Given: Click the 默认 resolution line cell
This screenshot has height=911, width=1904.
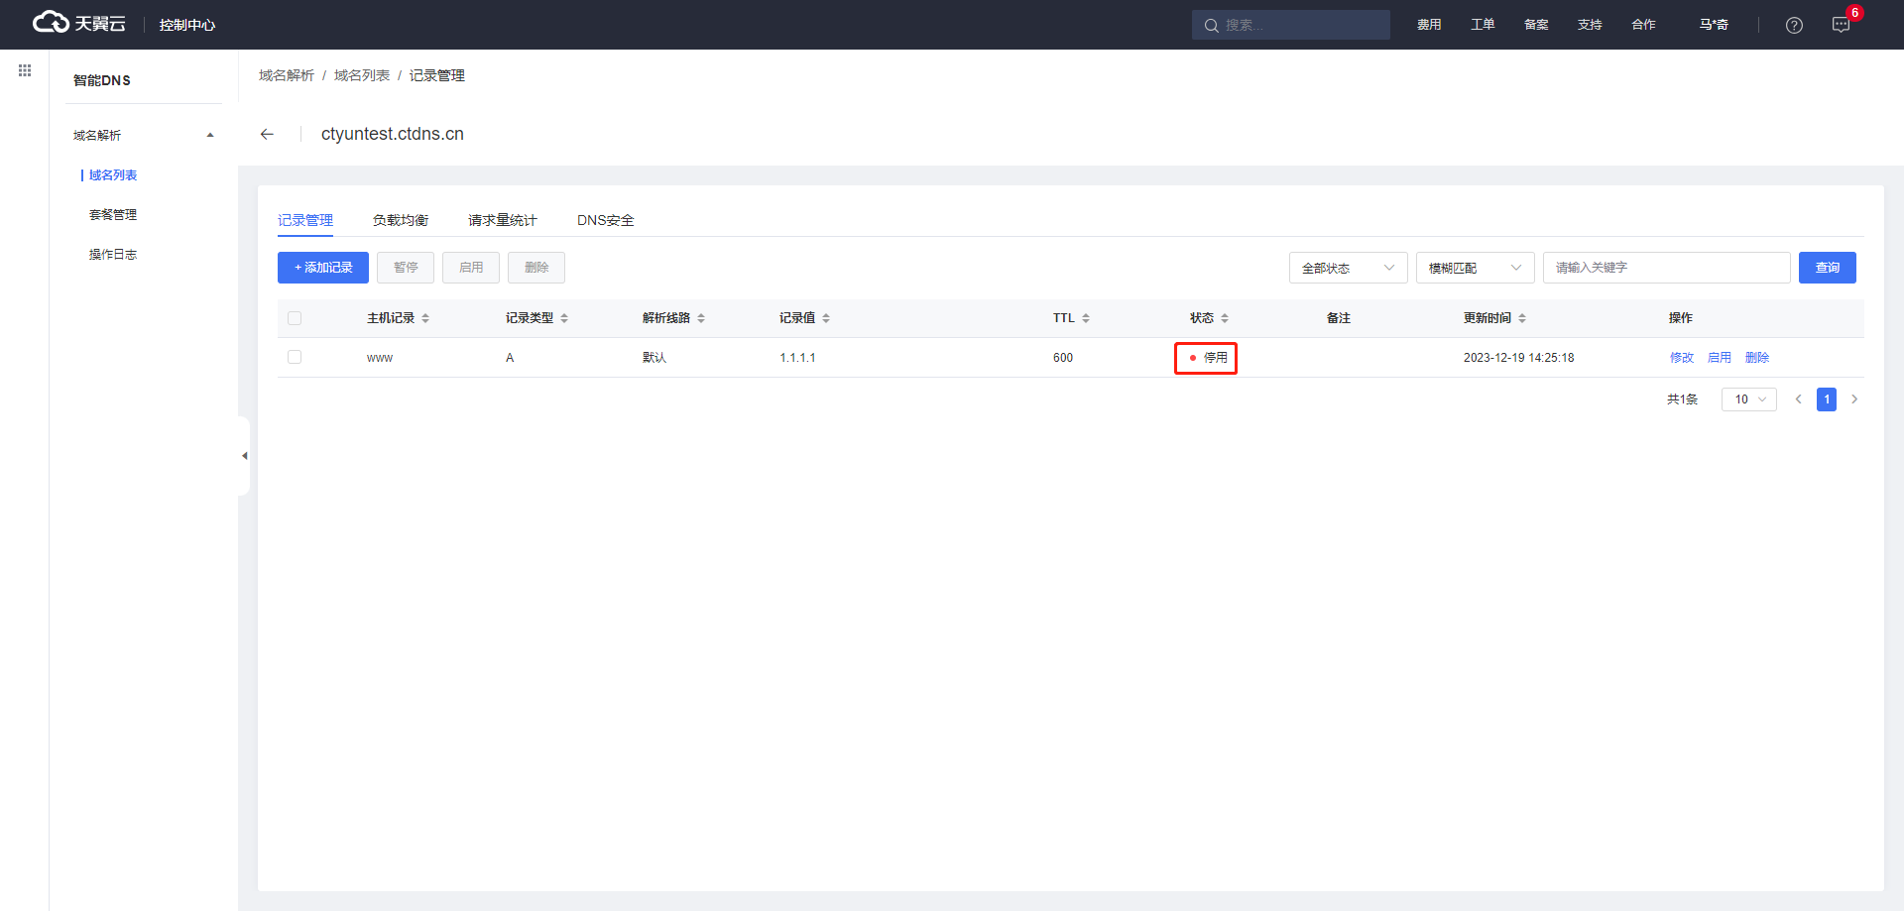Looking at the screenshot, I should pyautogui.click(x=654, y=358).
